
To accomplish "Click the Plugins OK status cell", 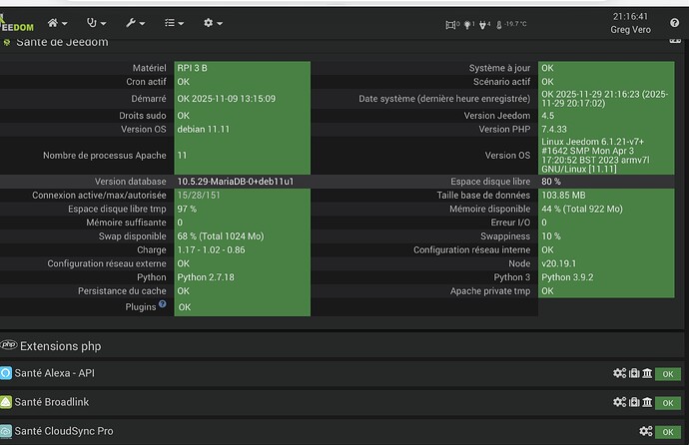I will tap(242, 307).
